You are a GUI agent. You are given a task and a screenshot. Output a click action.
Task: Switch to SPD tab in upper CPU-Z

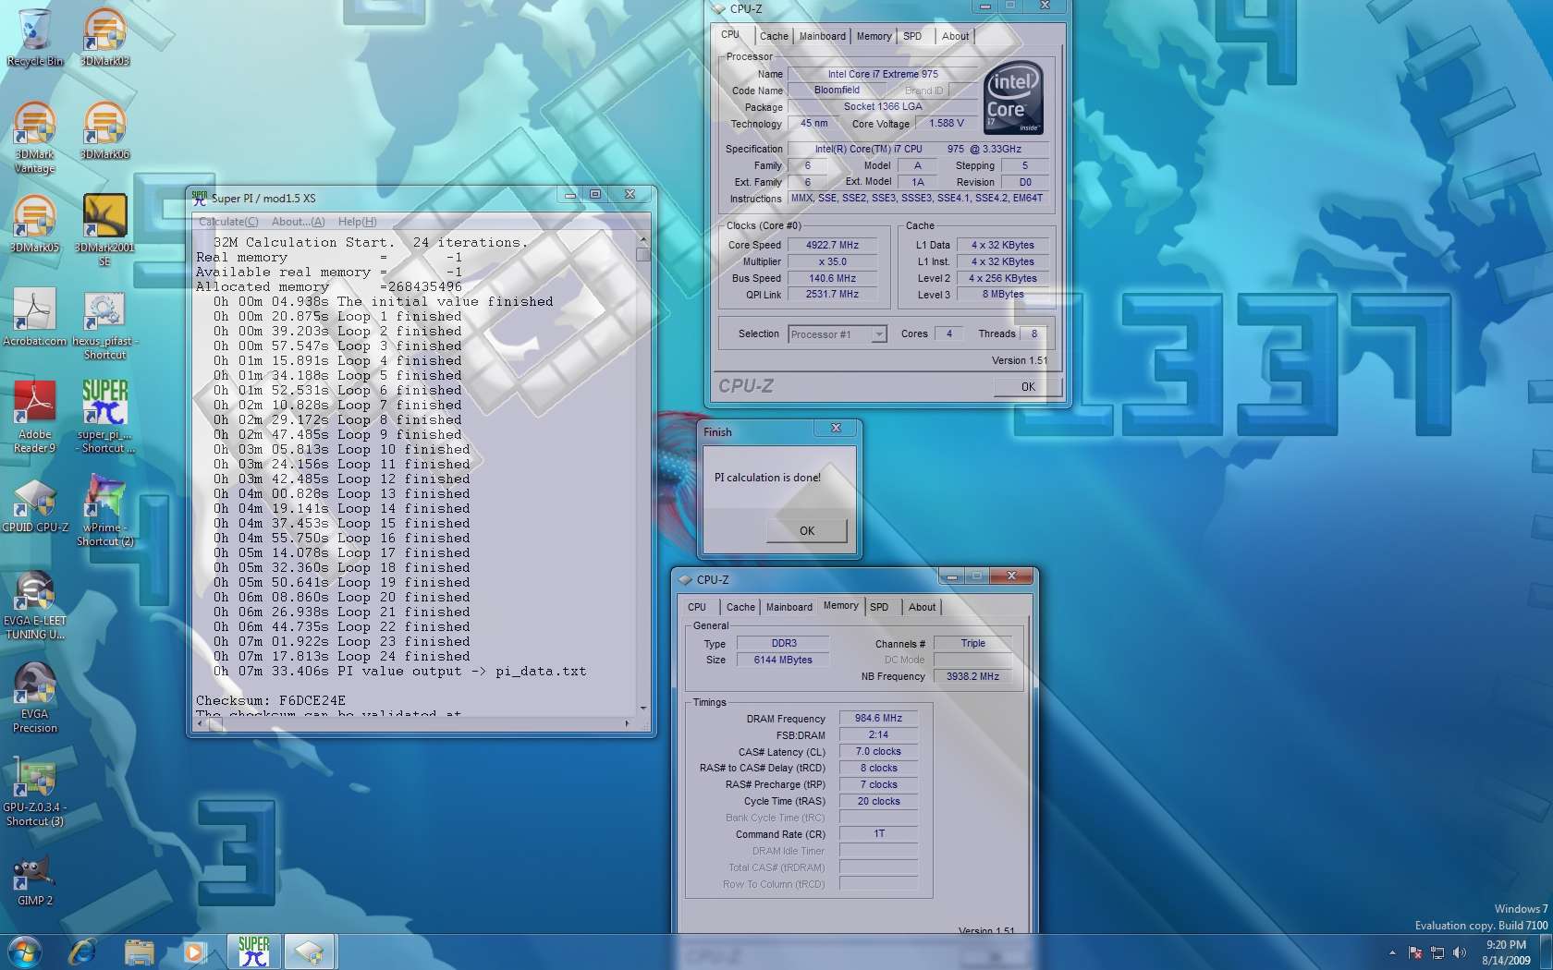tap(912, 36)
